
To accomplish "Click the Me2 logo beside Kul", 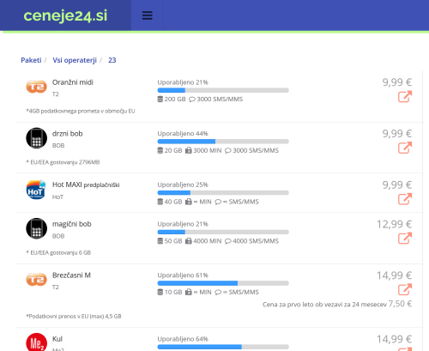I will [x=37, y=342].
